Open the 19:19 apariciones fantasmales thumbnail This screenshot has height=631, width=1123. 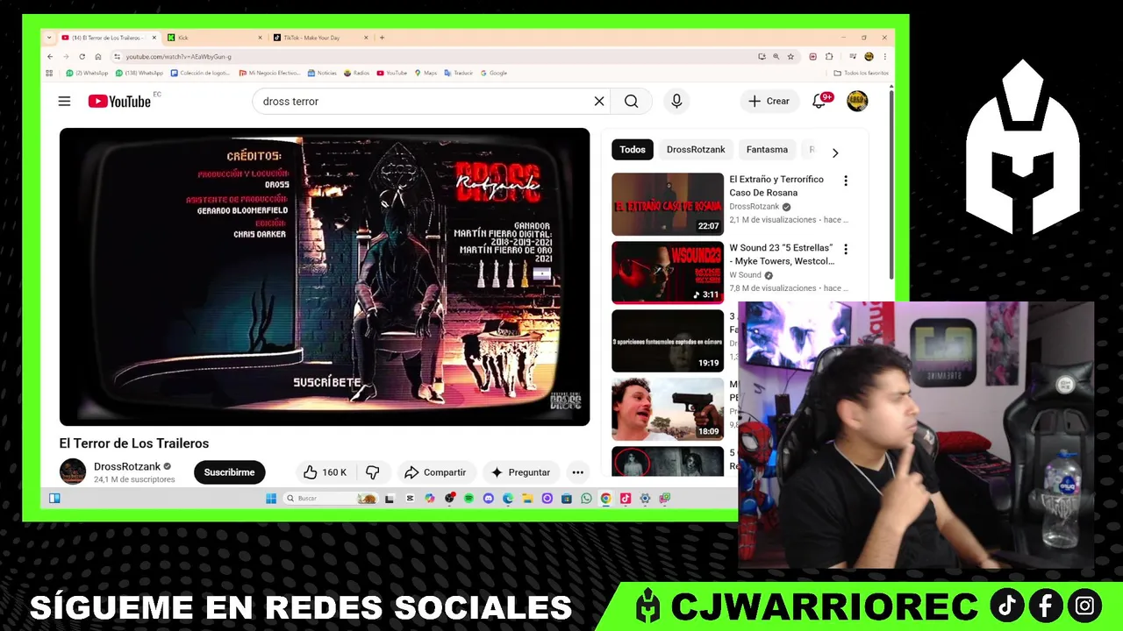tap(668, 341)
